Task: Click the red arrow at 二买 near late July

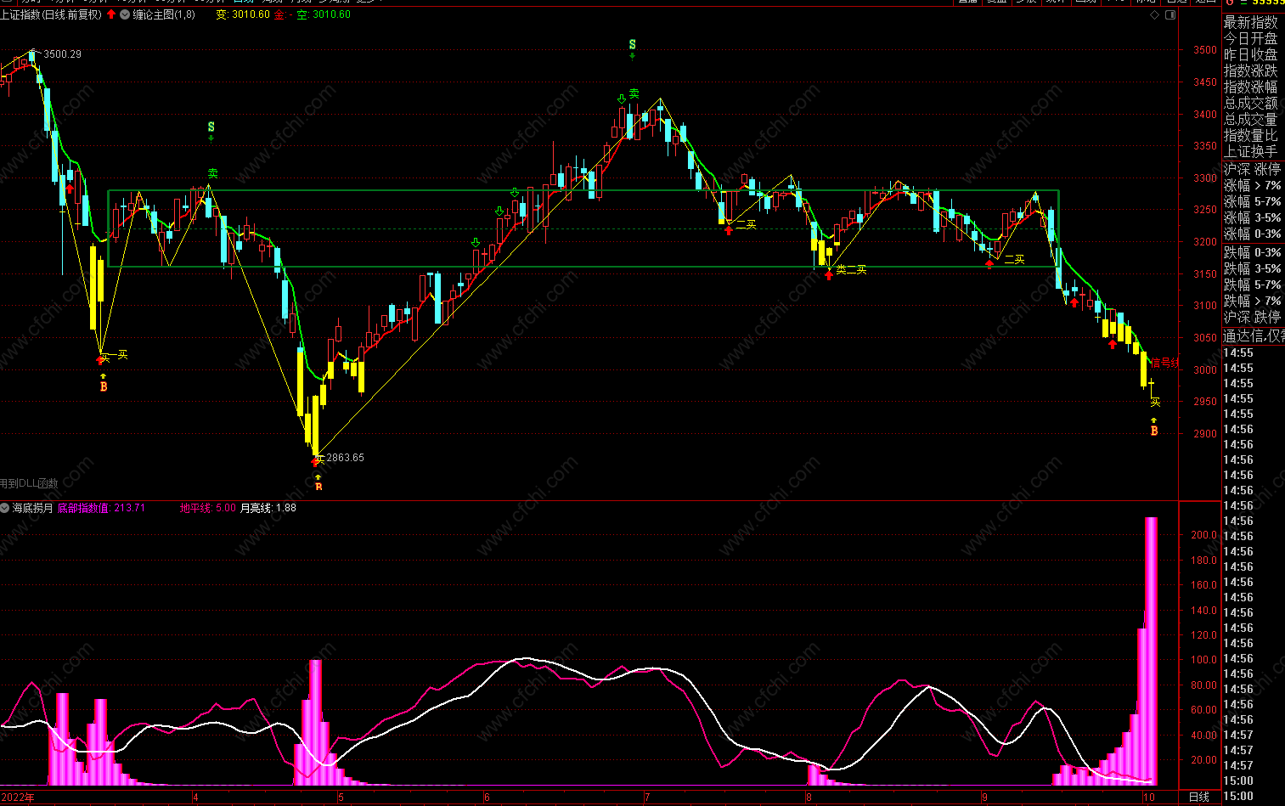Action: (729, 230)
